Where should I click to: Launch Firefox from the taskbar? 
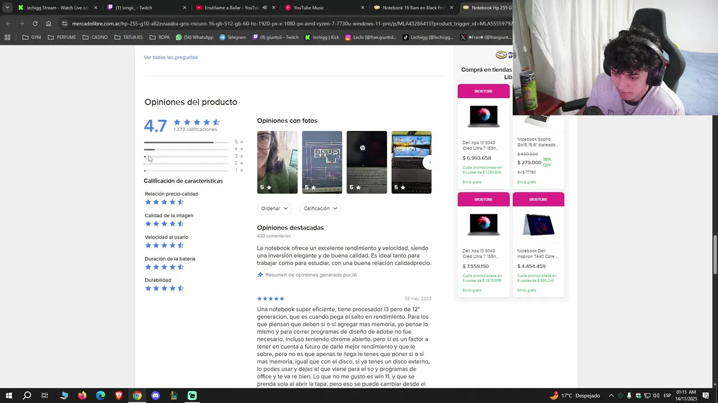click(82, 396)
